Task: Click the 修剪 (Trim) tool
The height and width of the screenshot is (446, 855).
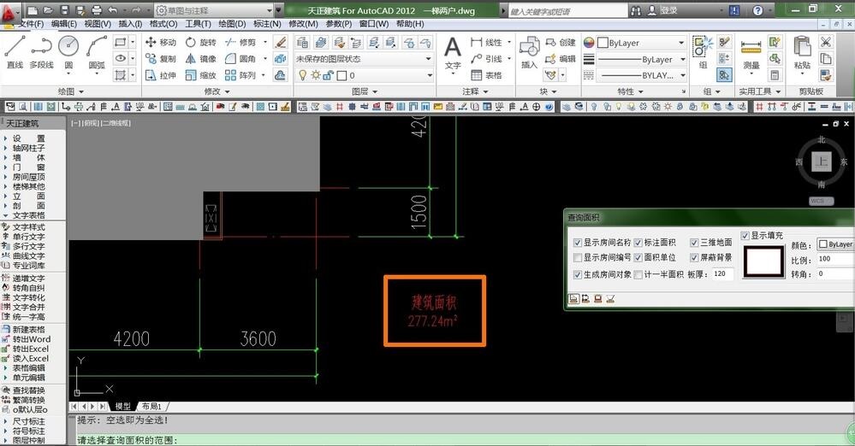Action: point(240,42)
